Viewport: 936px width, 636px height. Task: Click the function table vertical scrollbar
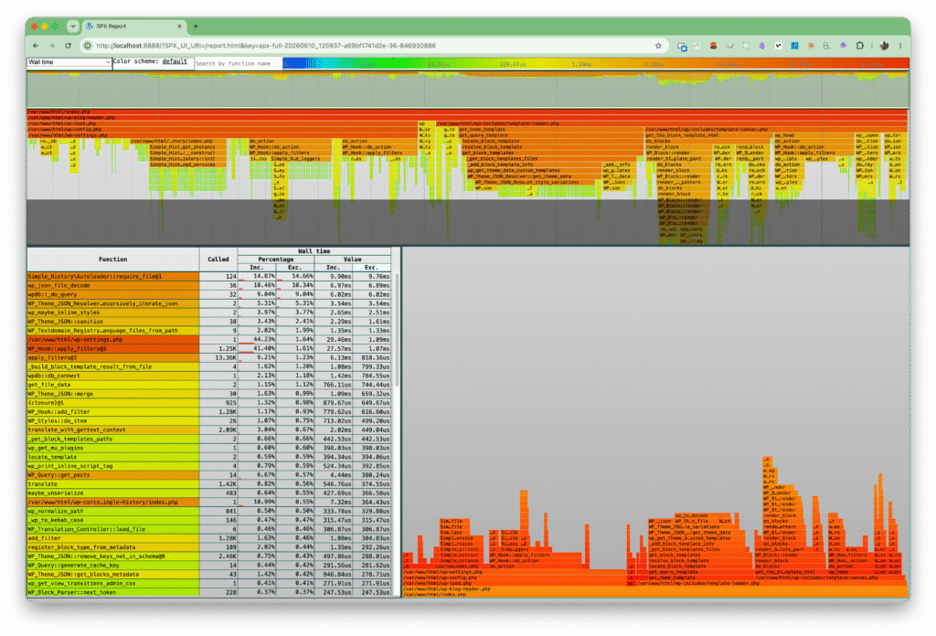397,328
